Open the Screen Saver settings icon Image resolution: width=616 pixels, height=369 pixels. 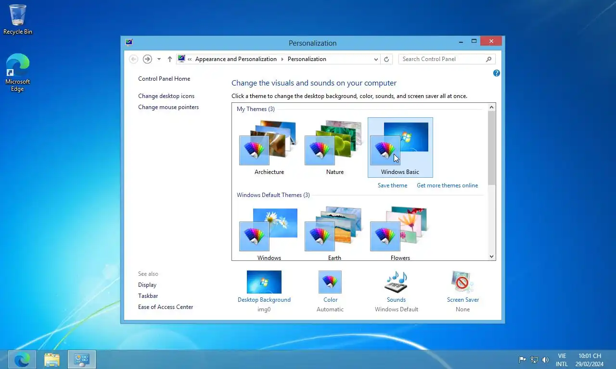[462, 282]
